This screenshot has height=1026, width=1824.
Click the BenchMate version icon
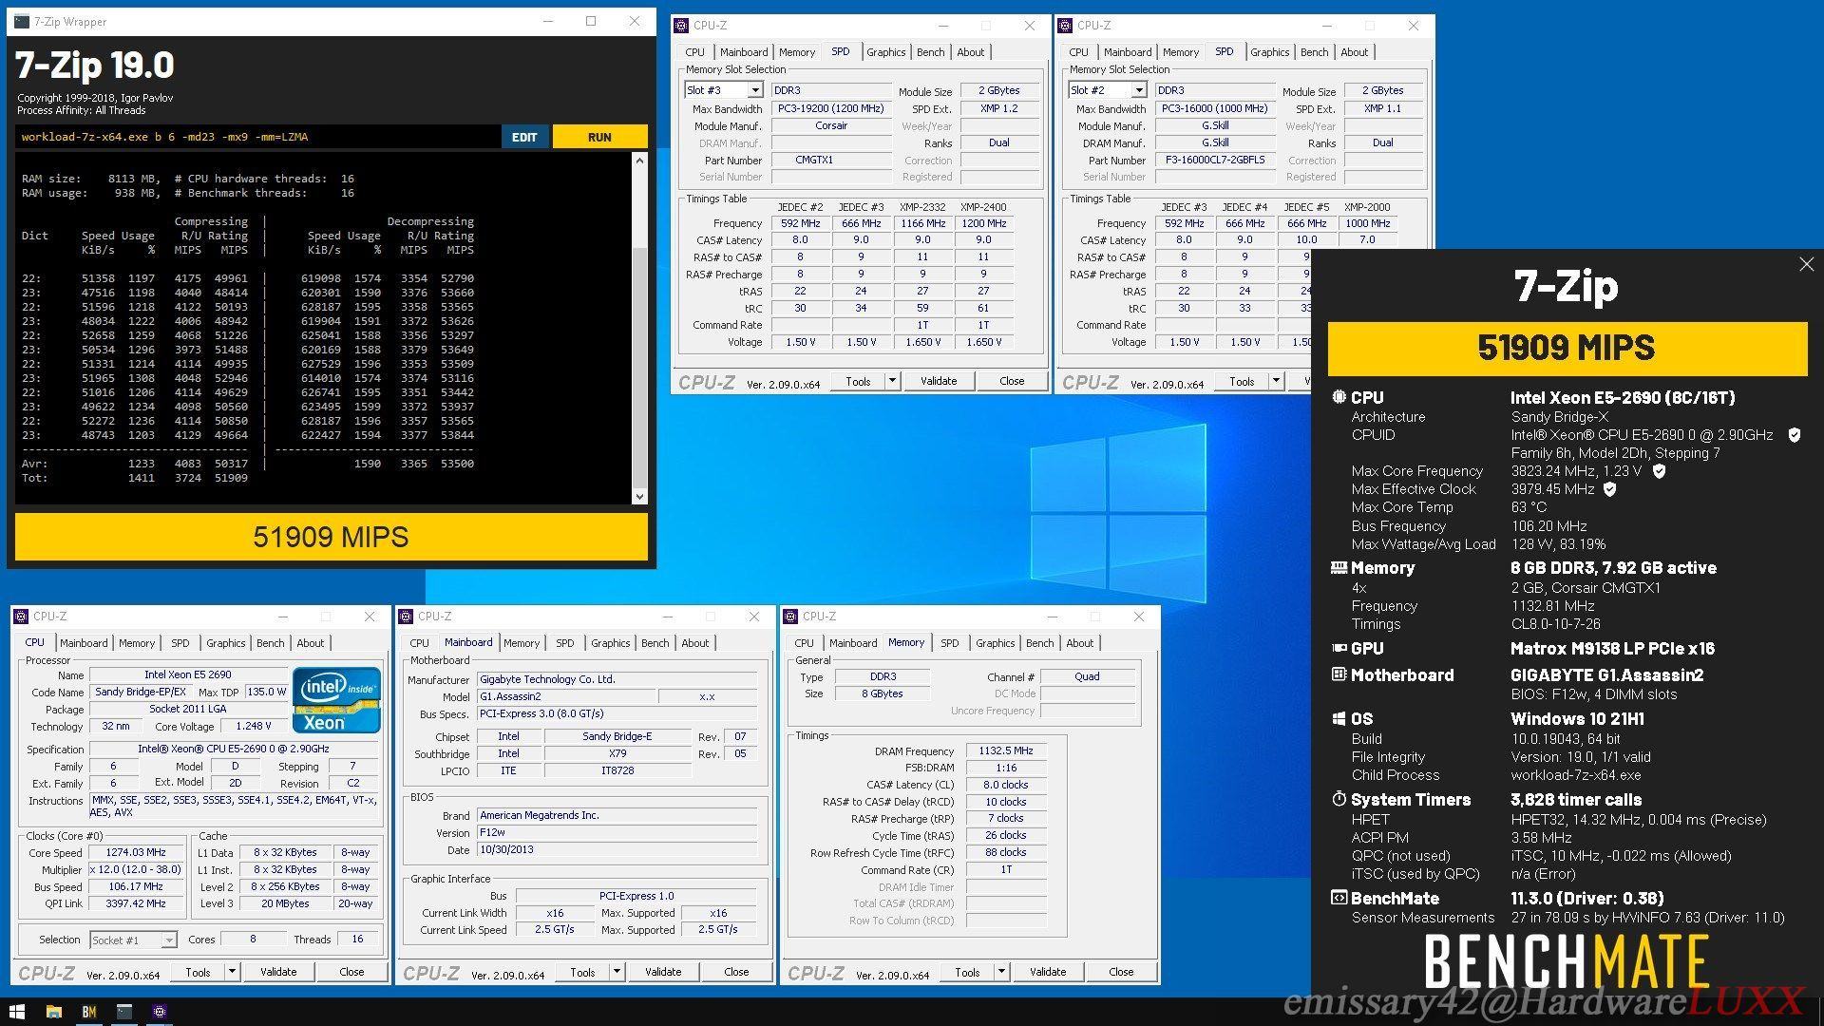(x=1339, y=897)
